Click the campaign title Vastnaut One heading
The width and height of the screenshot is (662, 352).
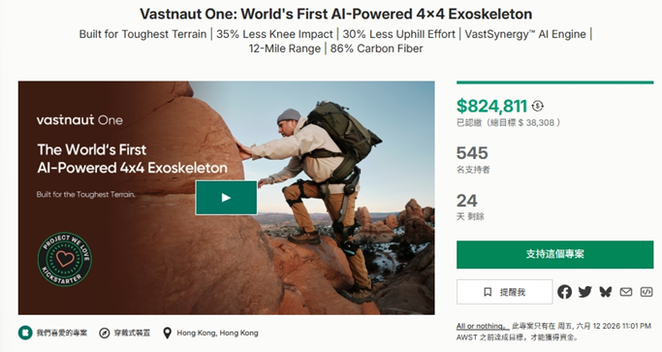335,14
